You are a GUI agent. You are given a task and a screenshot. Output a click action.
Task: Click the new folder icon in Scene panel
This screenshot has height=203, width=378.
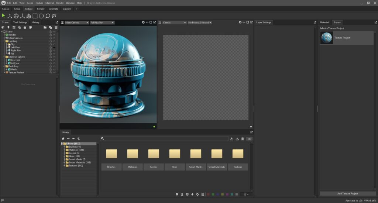(45, 27)
